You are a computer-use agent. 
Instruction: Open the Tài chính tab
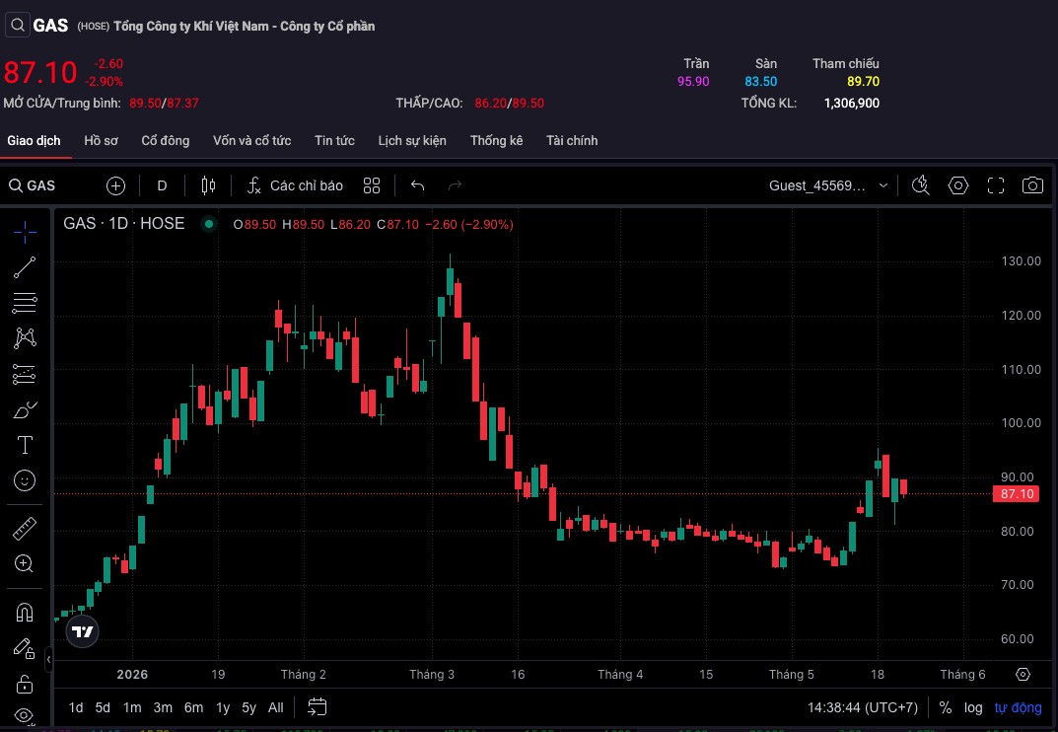[x=572, y=140]
